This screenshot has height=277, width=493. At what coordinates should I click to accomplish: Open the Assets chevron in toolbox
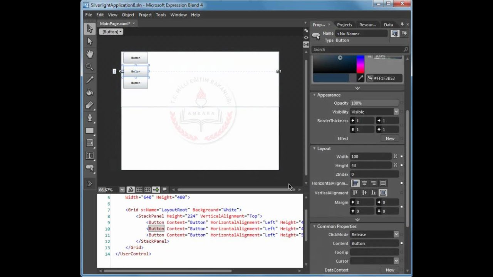[90, 184]
